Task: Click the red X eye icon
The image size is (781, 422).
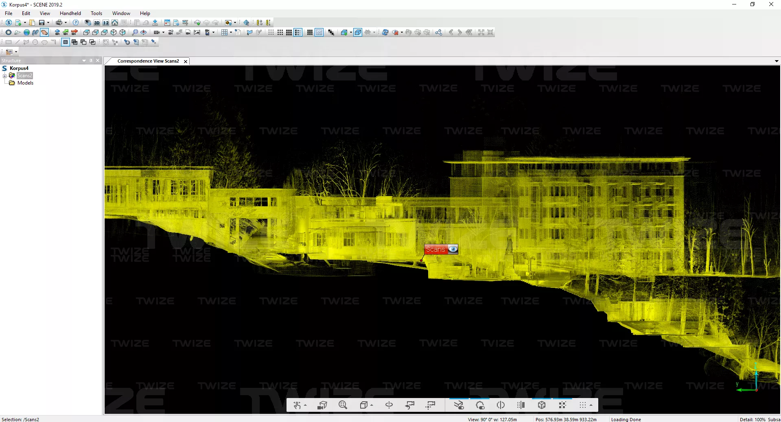Action: pos(395,33)
